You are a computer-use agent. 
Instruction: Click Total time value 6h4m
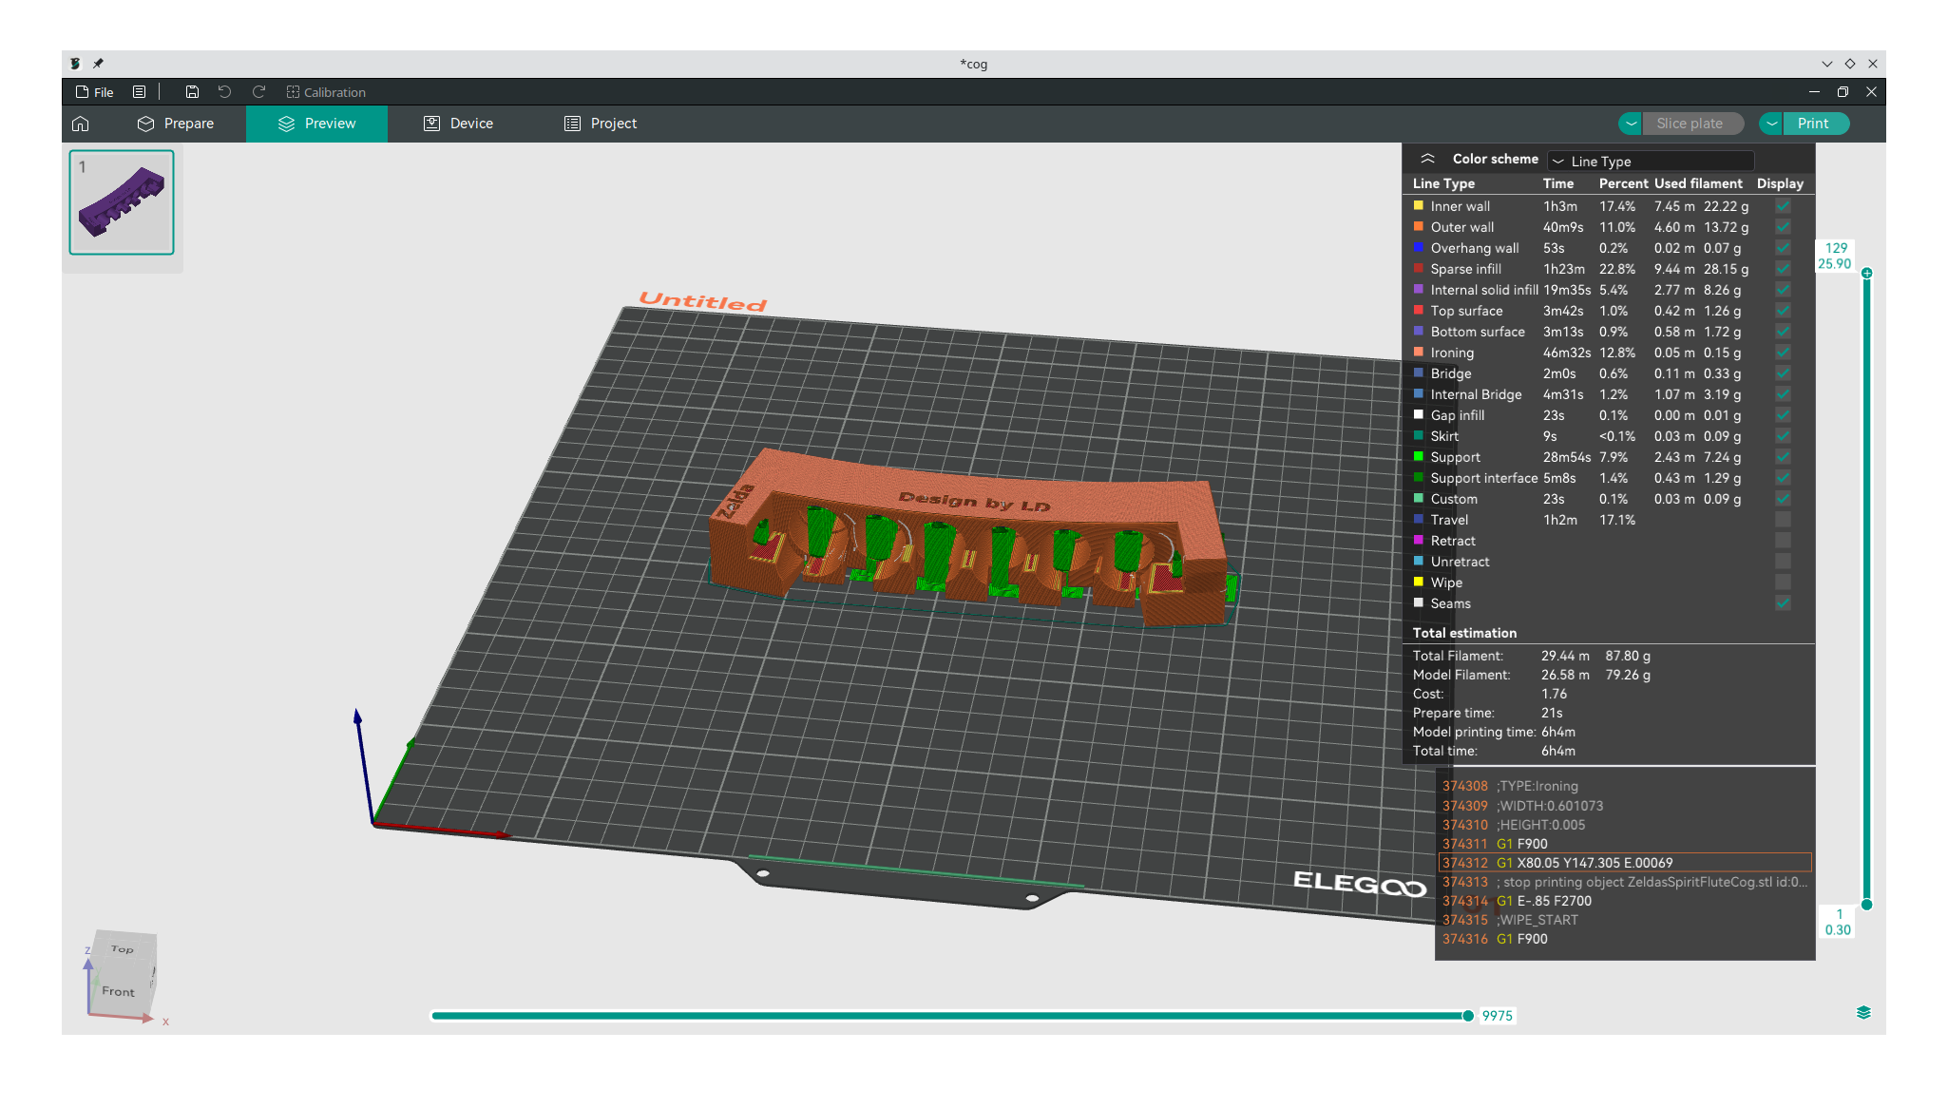tap(1558, 751)
